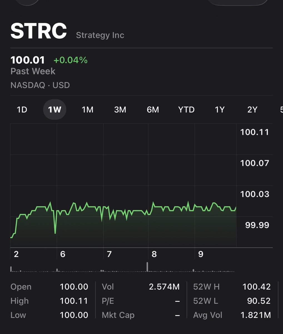Tap the Avg Vol value 1.821M
This screenshot has height=334, width=283.
[x=256, y=315]
